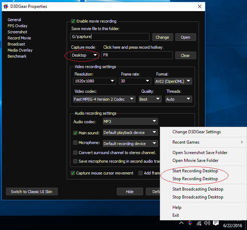The height and width of the screenshot is (230, 247).
Task: Click the record hotkey F8 field
Action: (x=137, y=55)
